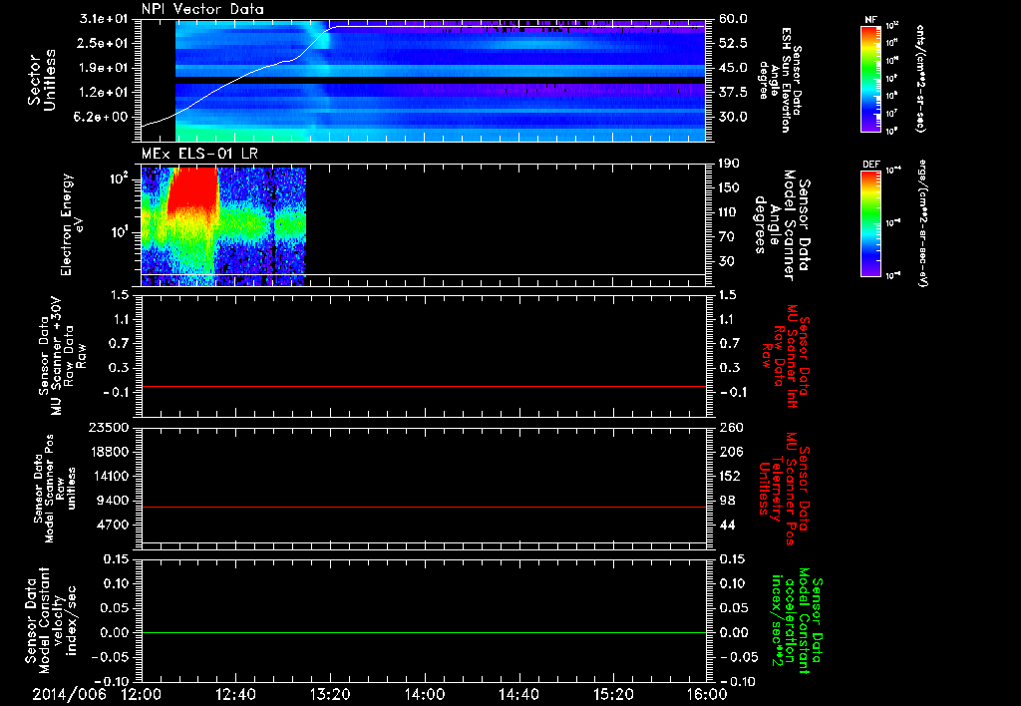The image size is (1021, 706).
Task: Click the 44 telemetry tick value
Action: pyautogui.click(x=727, y=525)
